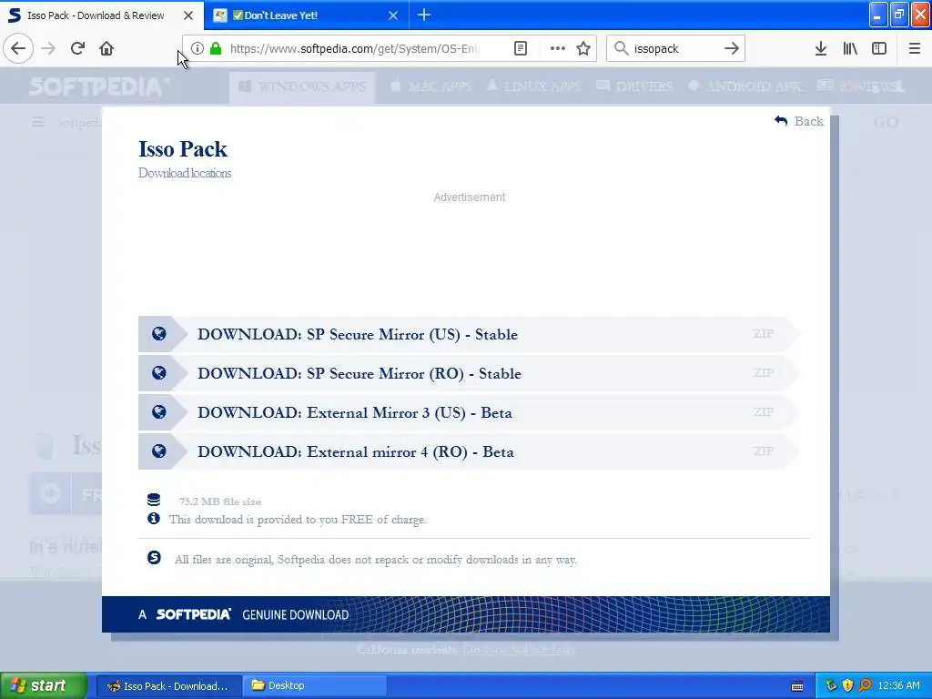
Task: Download from External mirror 4 (RO) - Beta
Action: point(469,451)
